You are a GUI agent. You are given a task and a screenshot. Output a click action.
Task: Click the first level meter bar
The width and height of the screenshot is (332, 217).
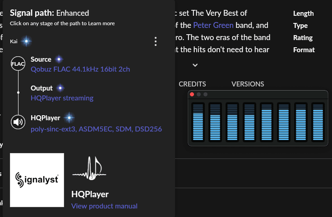(x=198, y=122)
